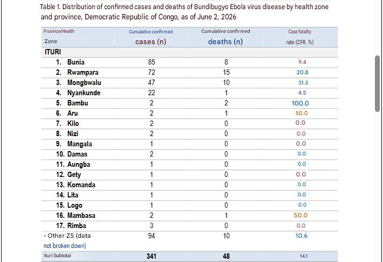Click the vertical scrollbar thumb

pyautogui.click(x=378, y=84)
